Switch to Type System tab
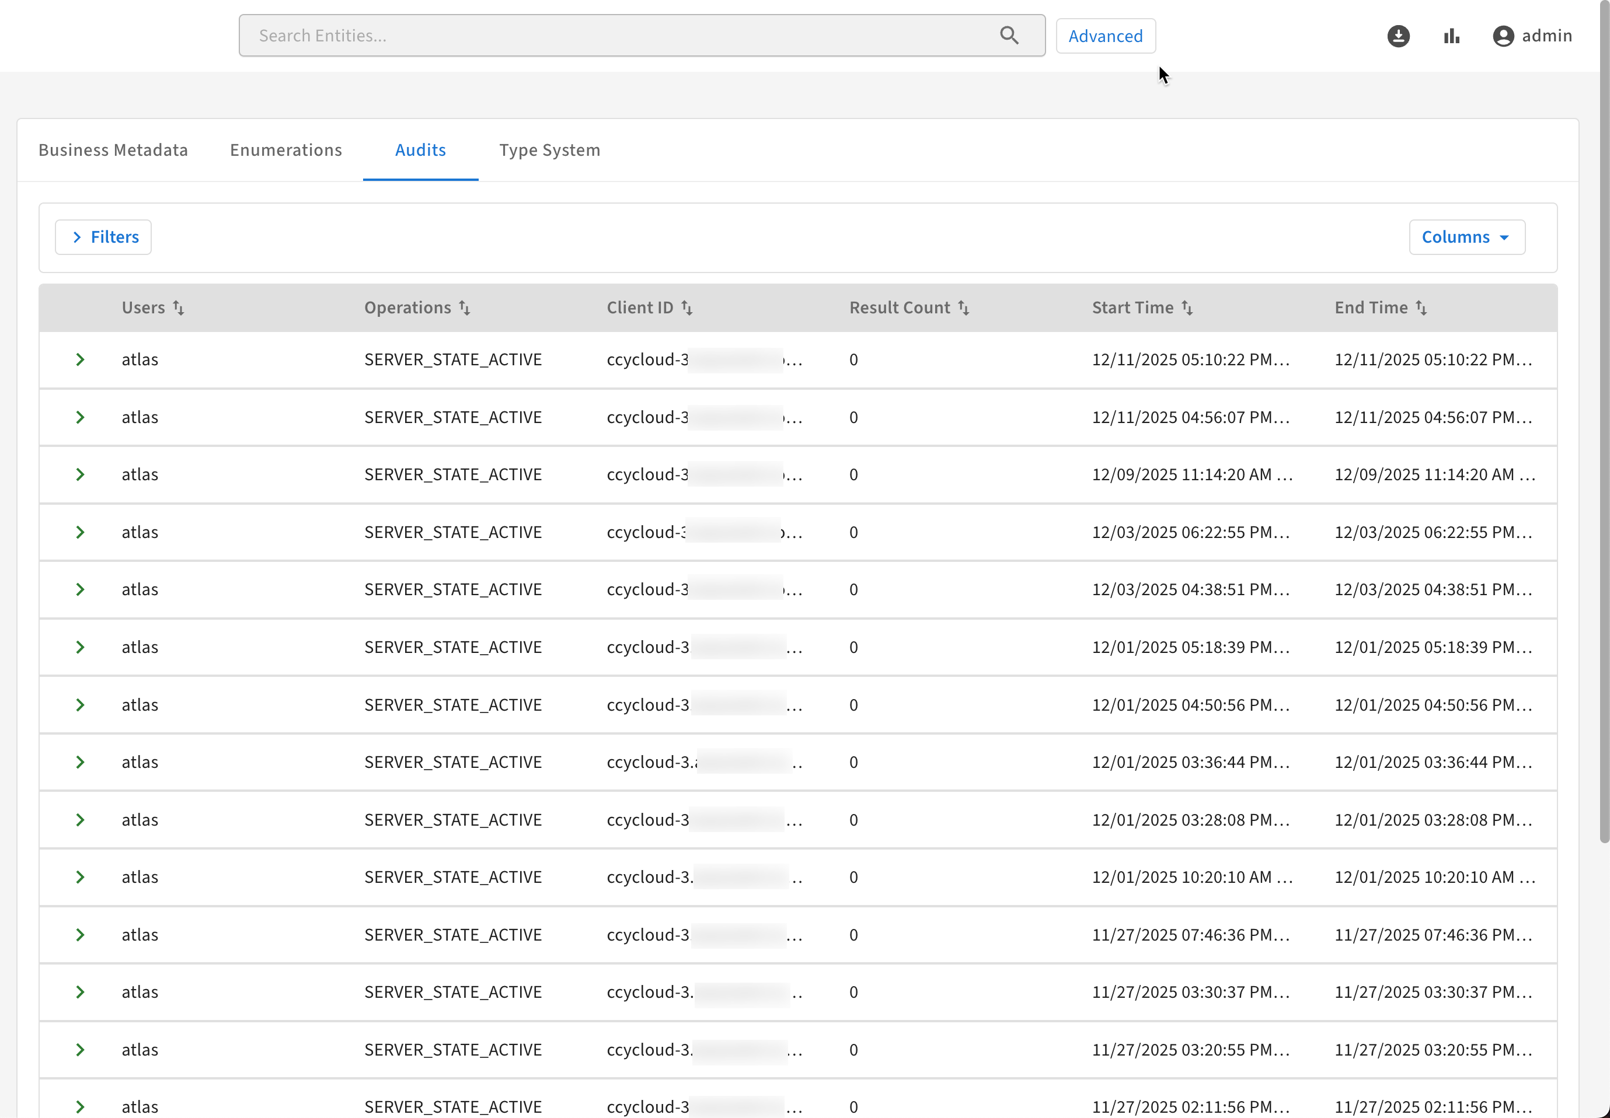Image resolution: width=1610 pixels, height=1118 pixels. click(x=549, y=150)
